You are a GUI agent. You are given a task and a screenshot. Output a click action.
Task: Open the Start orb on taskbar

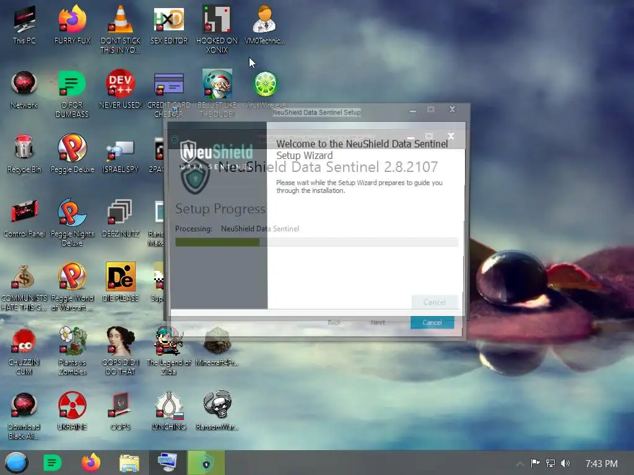click(x=16, y=463)
